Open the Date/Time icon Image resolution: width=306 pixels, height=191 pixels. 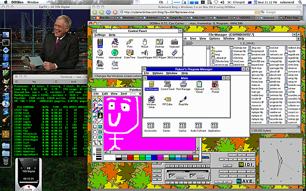point(130,54)
